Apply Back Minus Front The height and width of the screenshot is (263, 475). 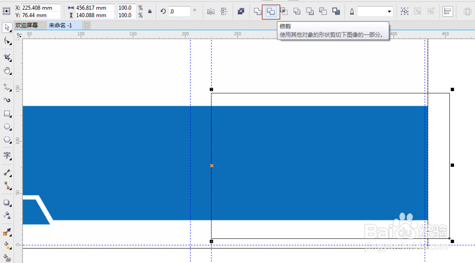click(323, 11)
